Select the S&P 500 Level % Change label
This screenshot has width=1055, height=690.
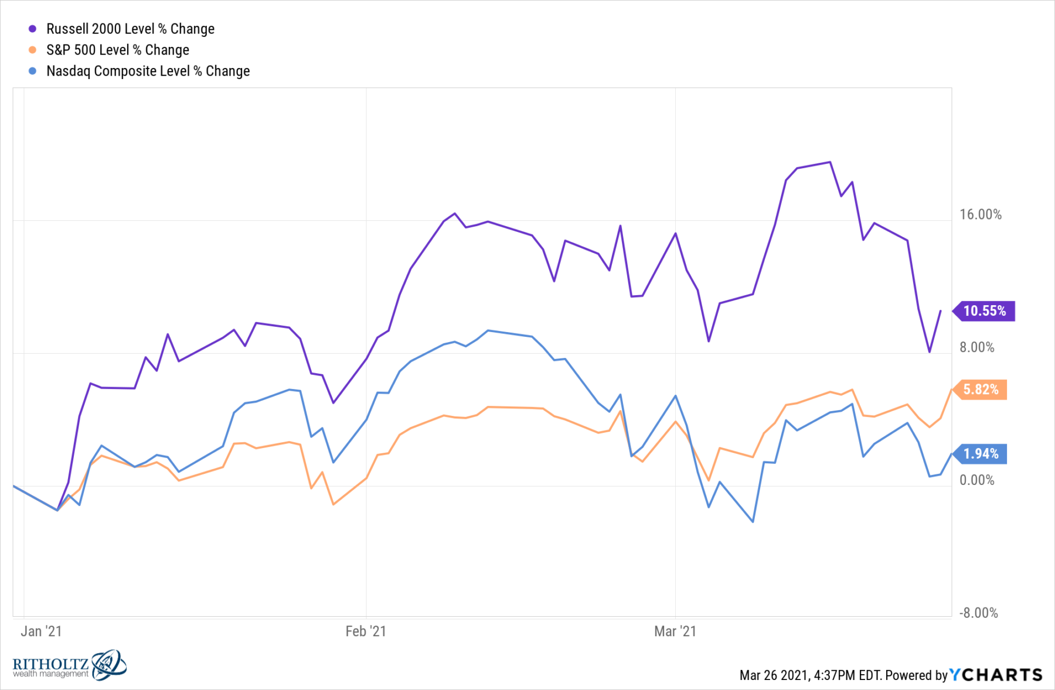tap(118, 50)
